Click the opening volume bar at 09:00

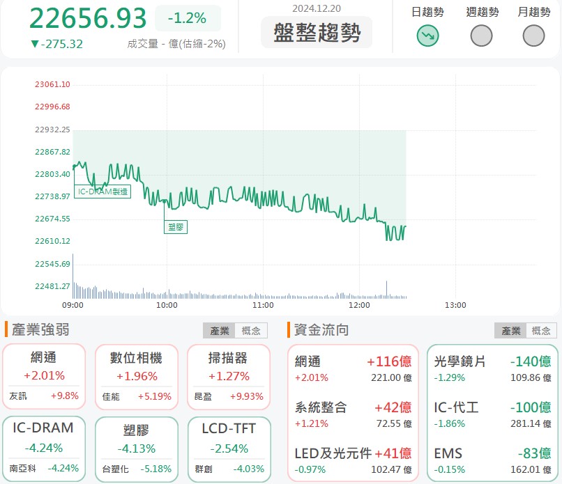pos(73,276)
